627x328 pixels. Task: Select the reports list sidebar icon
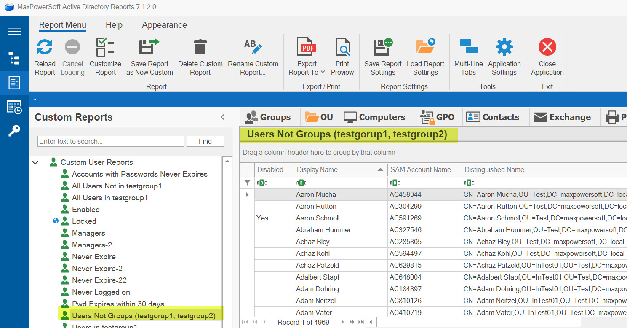point(14,83)
